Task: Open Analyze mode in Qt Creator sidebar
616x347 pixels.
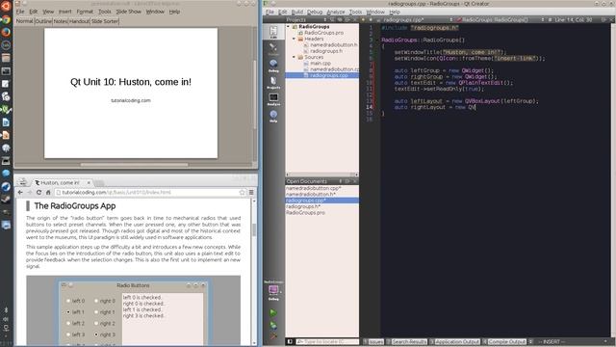Action: 273,98
